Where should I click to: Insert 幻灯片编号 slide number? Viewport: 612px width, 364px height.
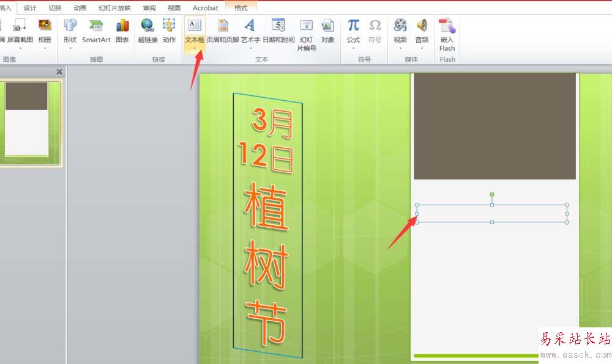tap(307, 34)
